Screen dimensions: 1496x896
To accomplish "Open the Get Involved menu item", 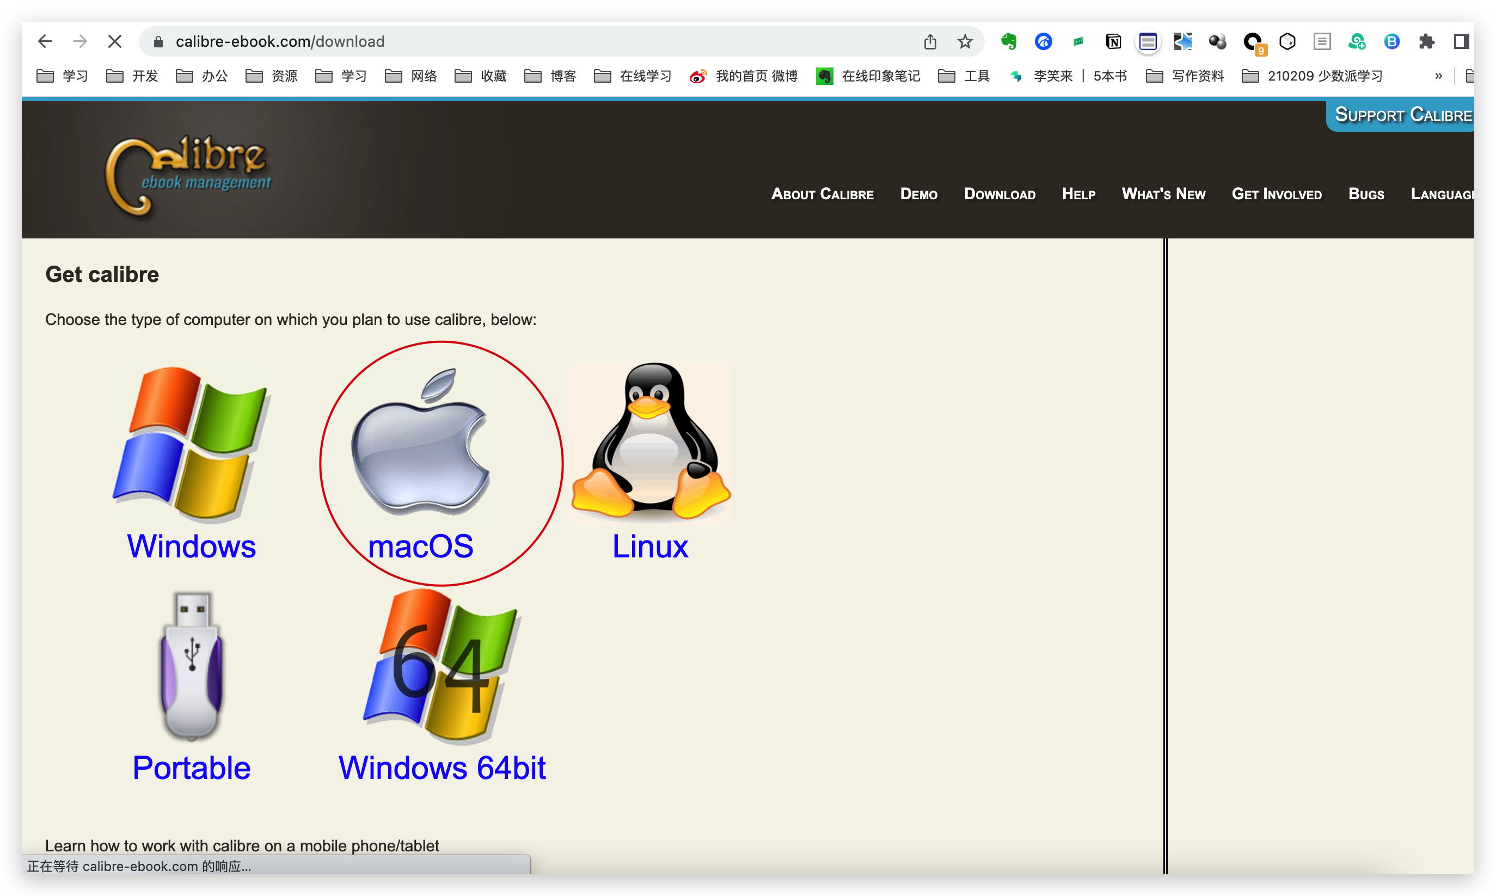I will point(1276,194).
